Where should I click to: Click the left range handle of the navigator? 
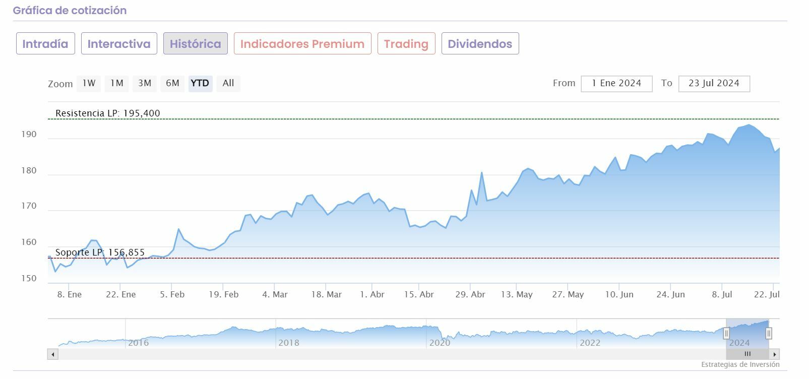pyautogui.click(x=726, y=333)
